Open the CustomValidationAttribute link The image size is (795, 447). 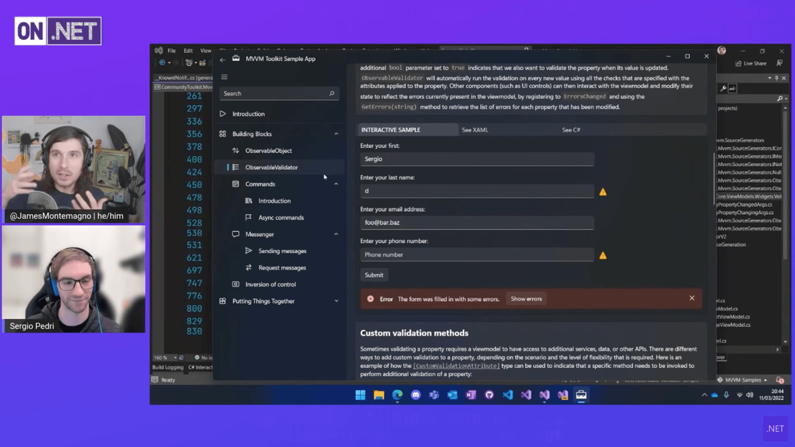click(456, 366)
